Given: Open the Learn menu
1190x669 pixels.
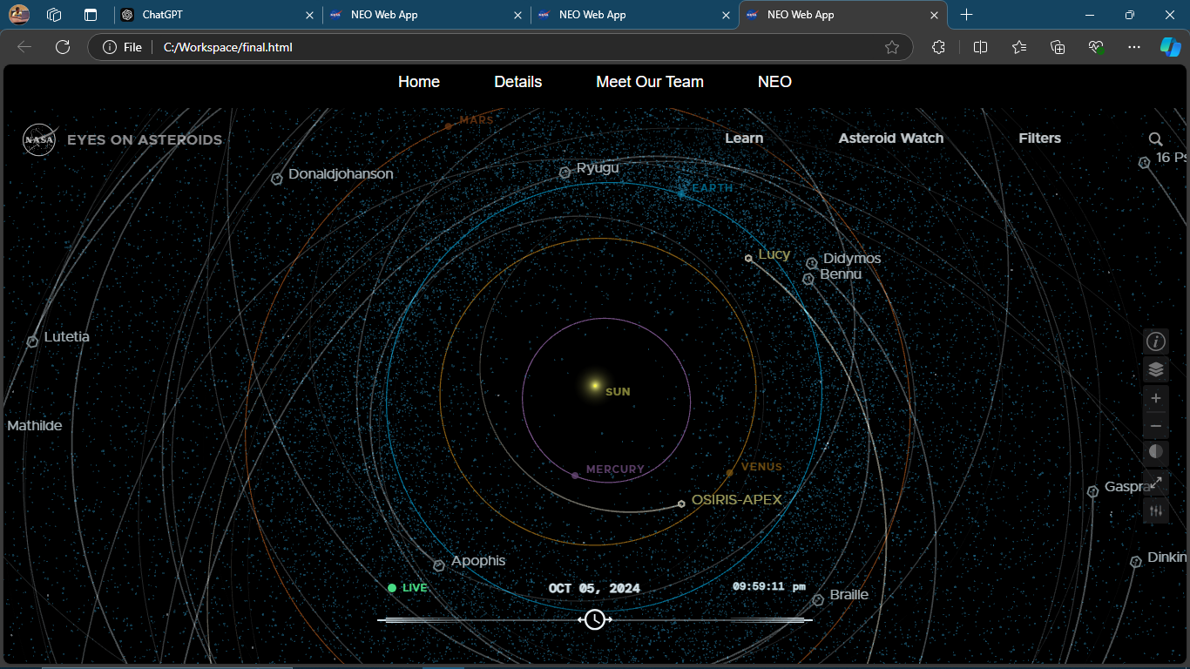Looking at the screenshot, I should (x=744, y=139).
